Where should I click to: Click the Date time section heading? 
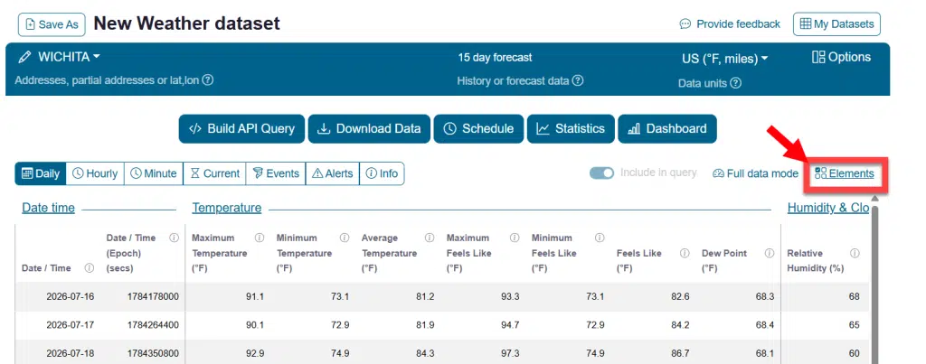[x=49, y=208]
